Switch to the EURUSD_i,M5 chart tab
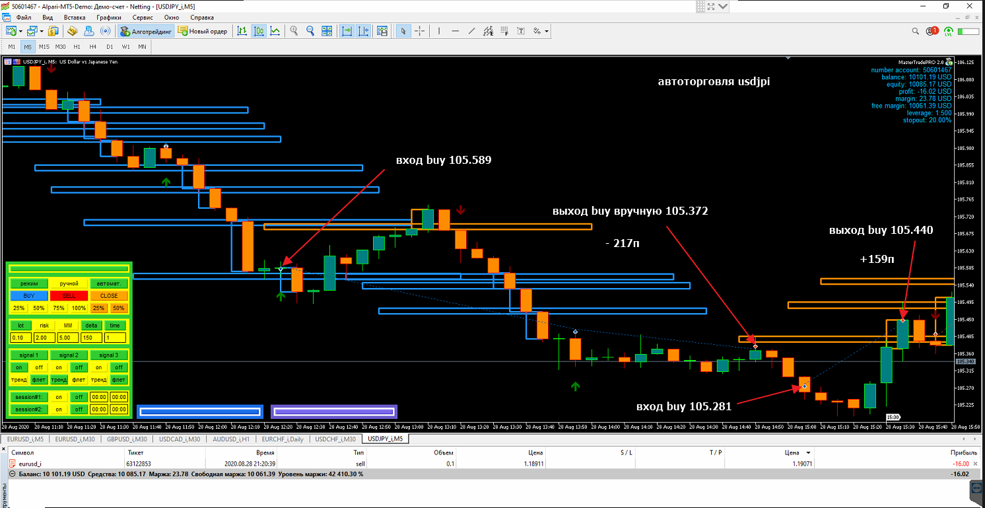985x508 pixels. 26,439
